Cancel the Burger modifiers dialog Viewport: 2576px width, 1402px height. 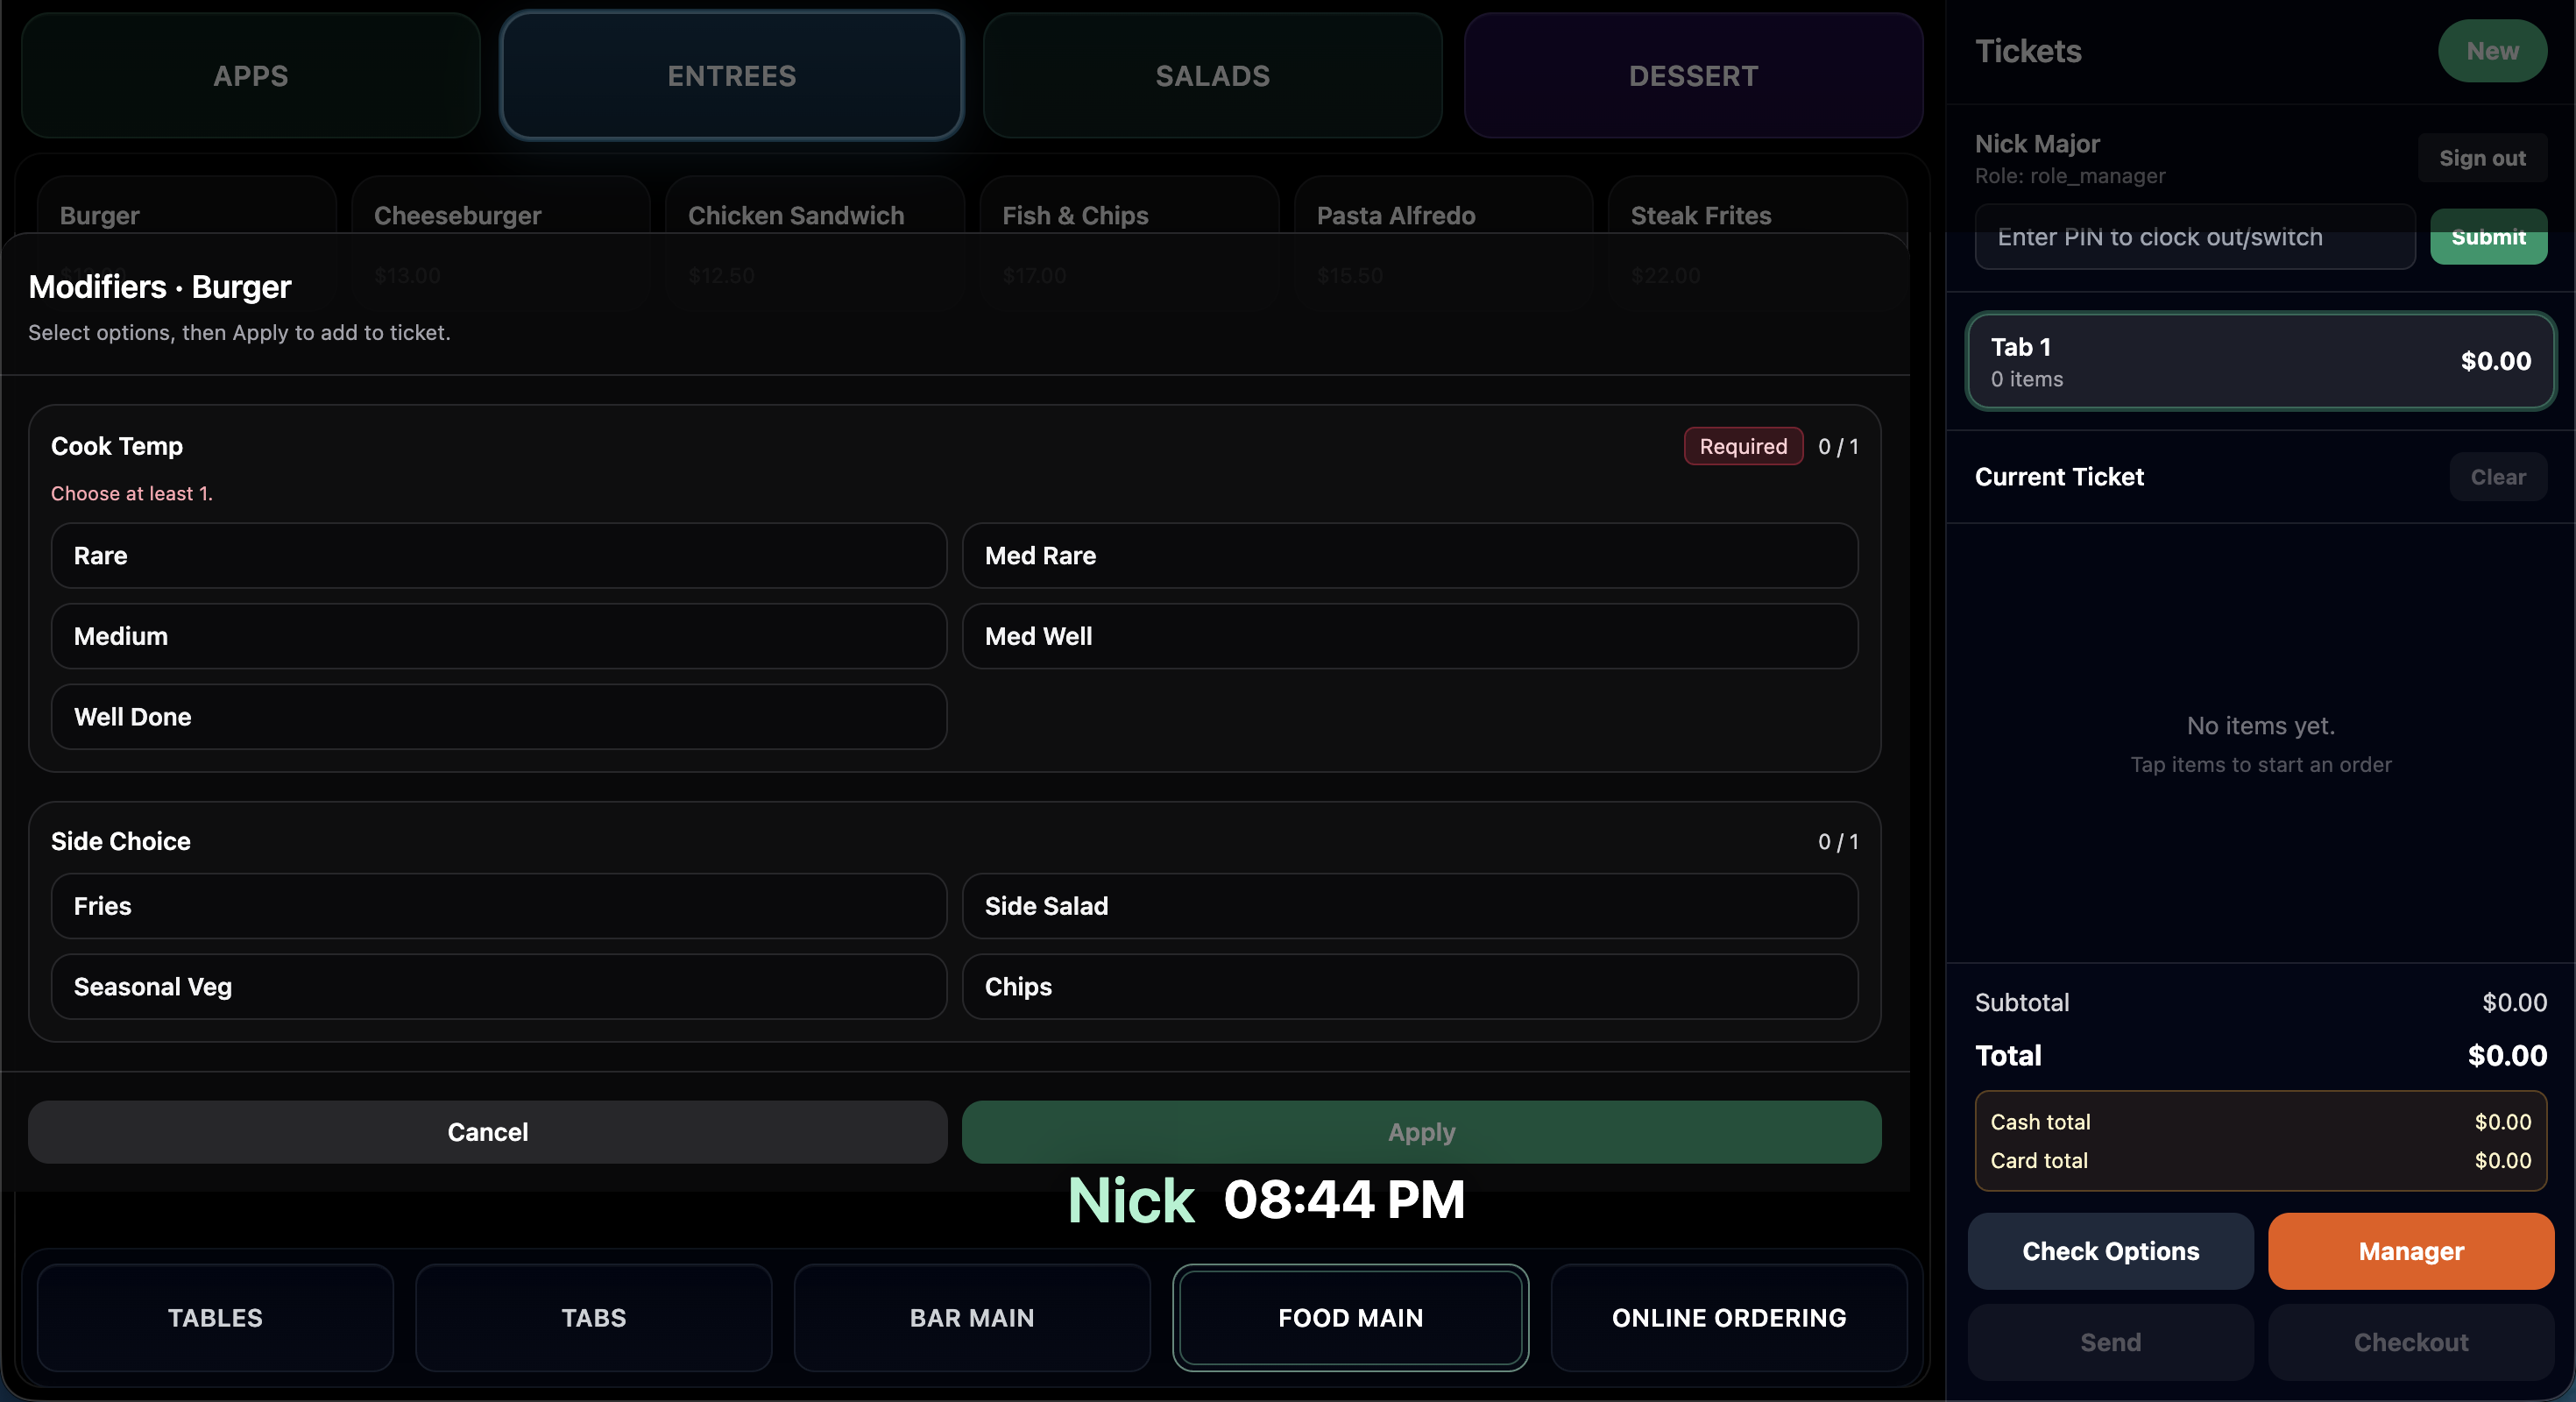pos(487,1132)
